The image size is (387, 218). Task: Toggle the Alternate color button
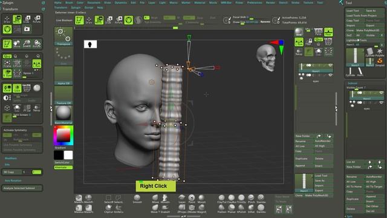pyautogui.click(x=63, y=167)
